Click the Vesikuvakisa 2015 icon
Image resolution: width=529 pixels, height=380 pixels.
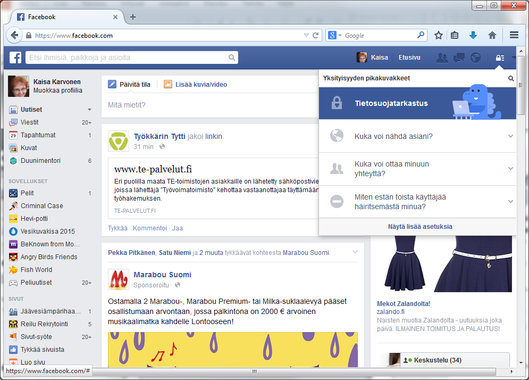(13, 232)
